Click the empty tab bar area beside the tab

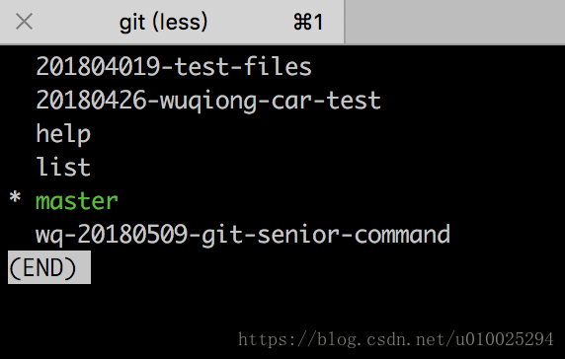(x=455, y=22)
